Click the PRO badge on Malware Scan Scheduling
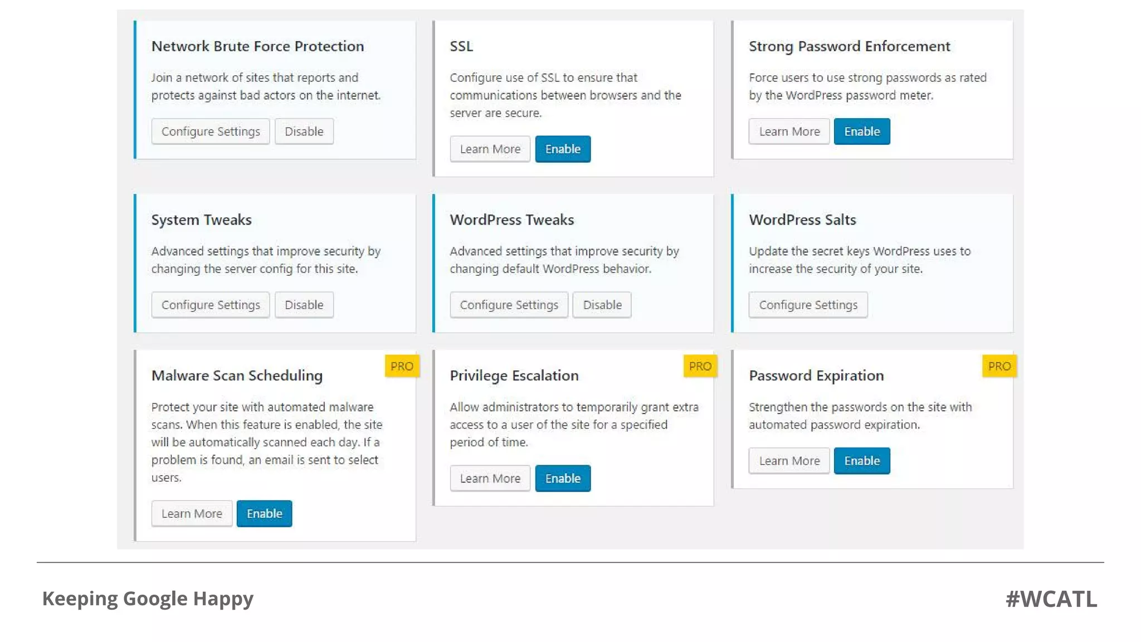 pos(402,366)
